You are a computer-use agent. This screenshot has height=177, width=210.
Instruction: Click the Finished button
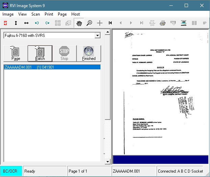point(89,53)
